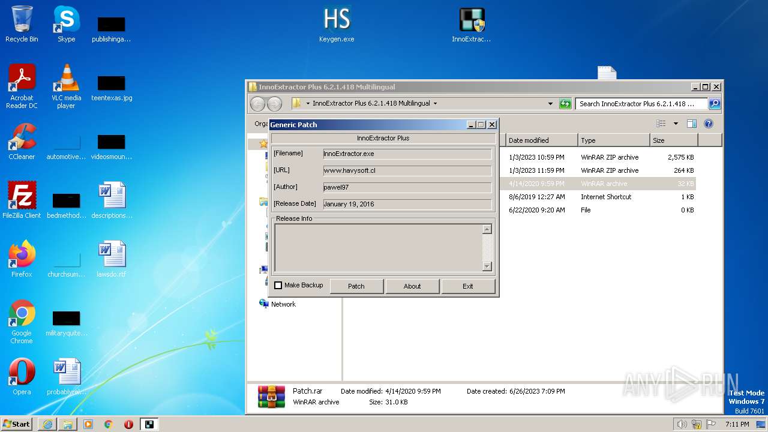Click Release Info scrollbar down arrow
The height and width of the screenshot is (432, 768).
pyautogui.click(x=487, y=266)
